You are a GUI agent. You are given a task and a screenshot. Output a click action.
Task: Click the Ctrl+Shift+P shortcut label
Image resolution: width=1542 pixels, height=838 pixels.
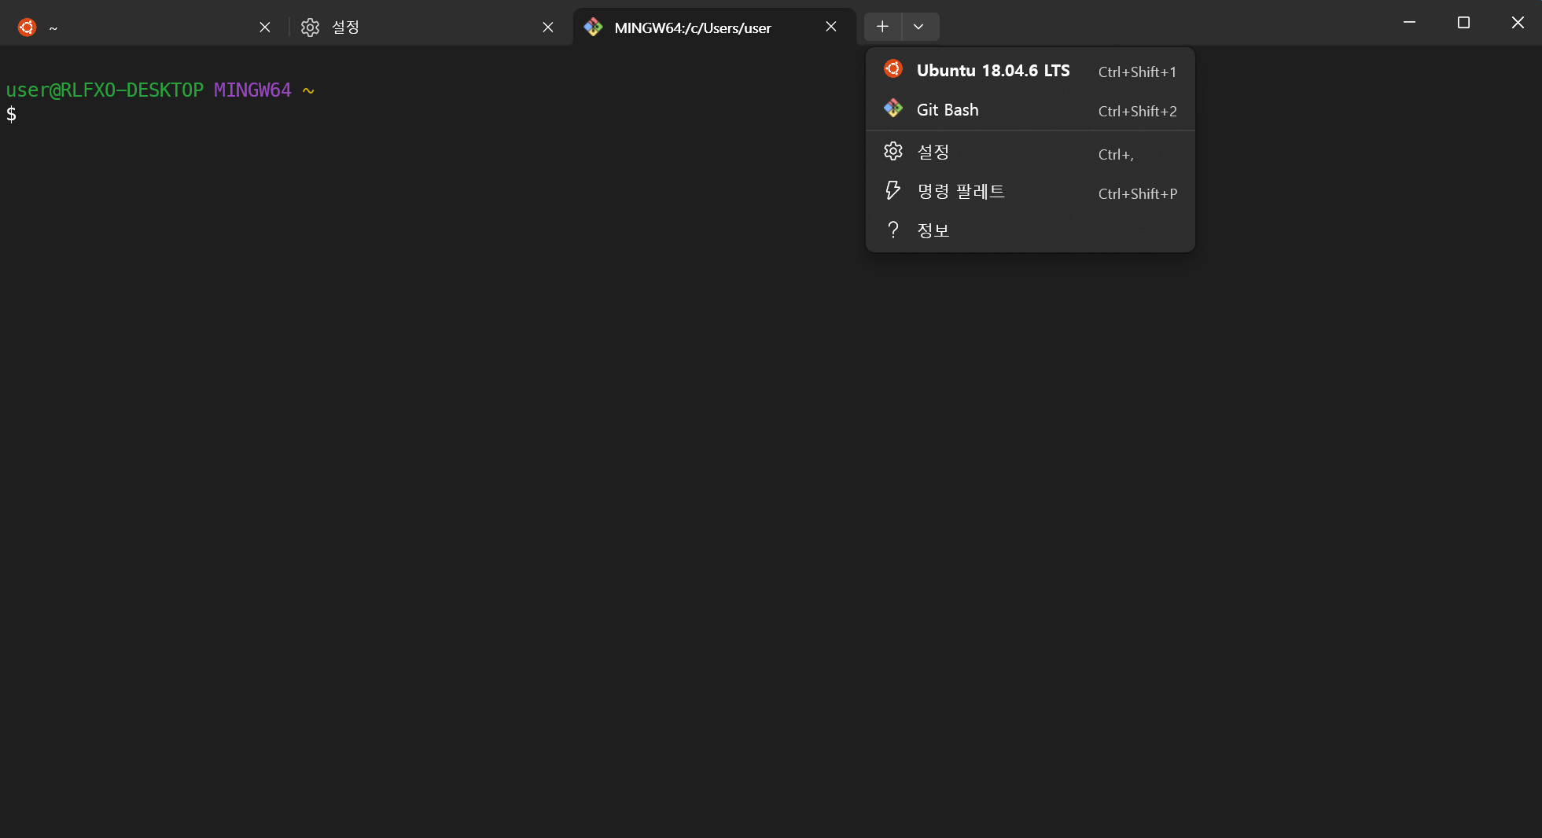pyautogui.click(x=1138, y=193)
